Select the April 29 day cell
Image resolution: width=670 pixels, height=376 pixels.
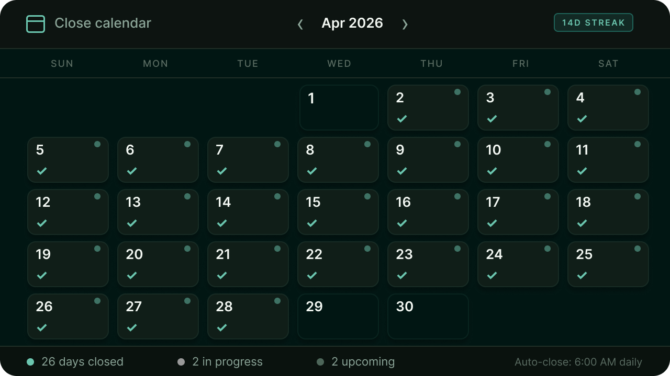[x=338, y=316]
